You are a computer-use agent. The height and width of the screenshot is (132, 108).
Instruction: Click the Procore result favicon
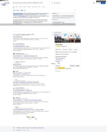click(14, 72)
